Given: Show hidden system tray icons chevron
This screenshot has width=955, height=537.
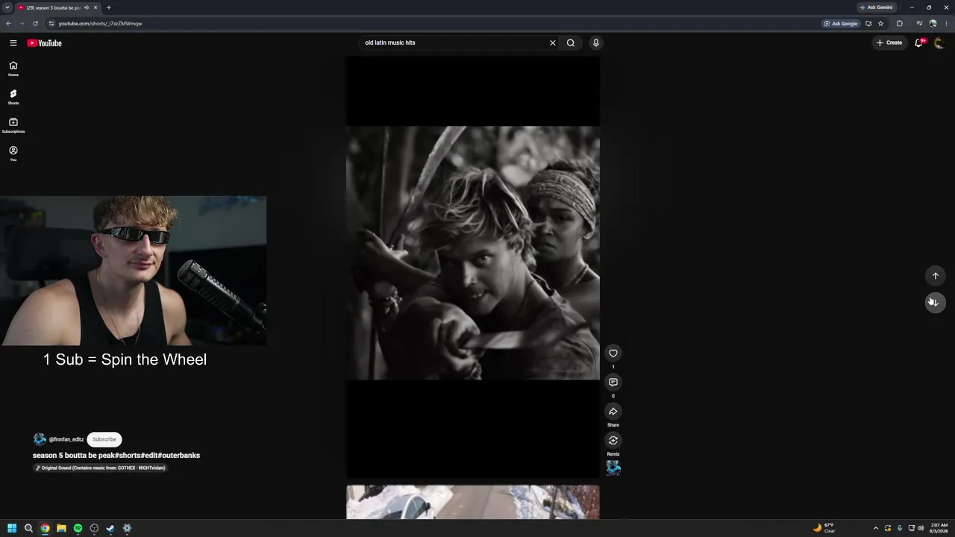Looking at the screenshot, I should click(x=876, y=528).
